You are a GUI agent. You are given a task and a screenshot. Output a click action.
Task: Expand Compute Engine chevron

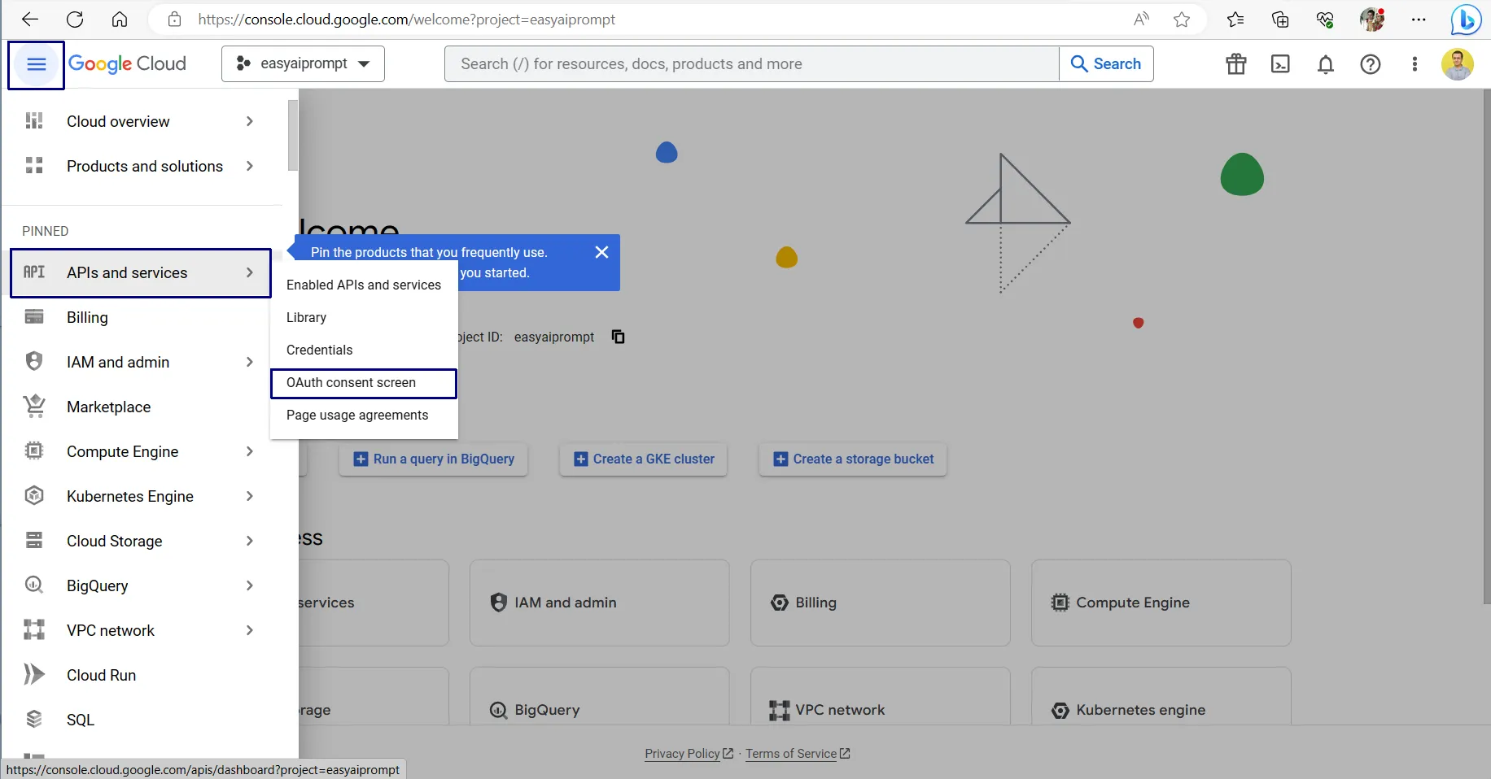point(250,451)
